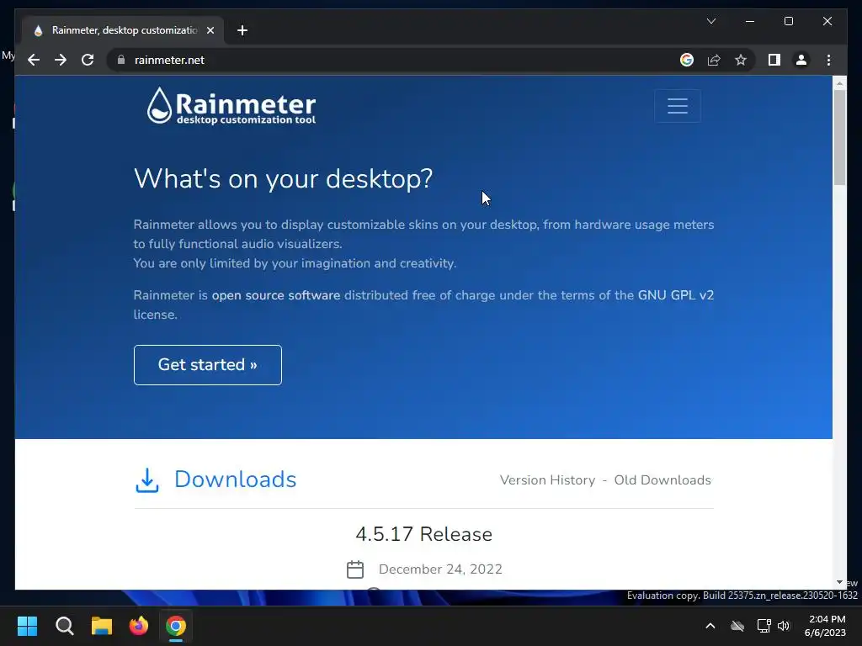
Task: Open the GNU GPL v2 link
Action: pos(676,295)
